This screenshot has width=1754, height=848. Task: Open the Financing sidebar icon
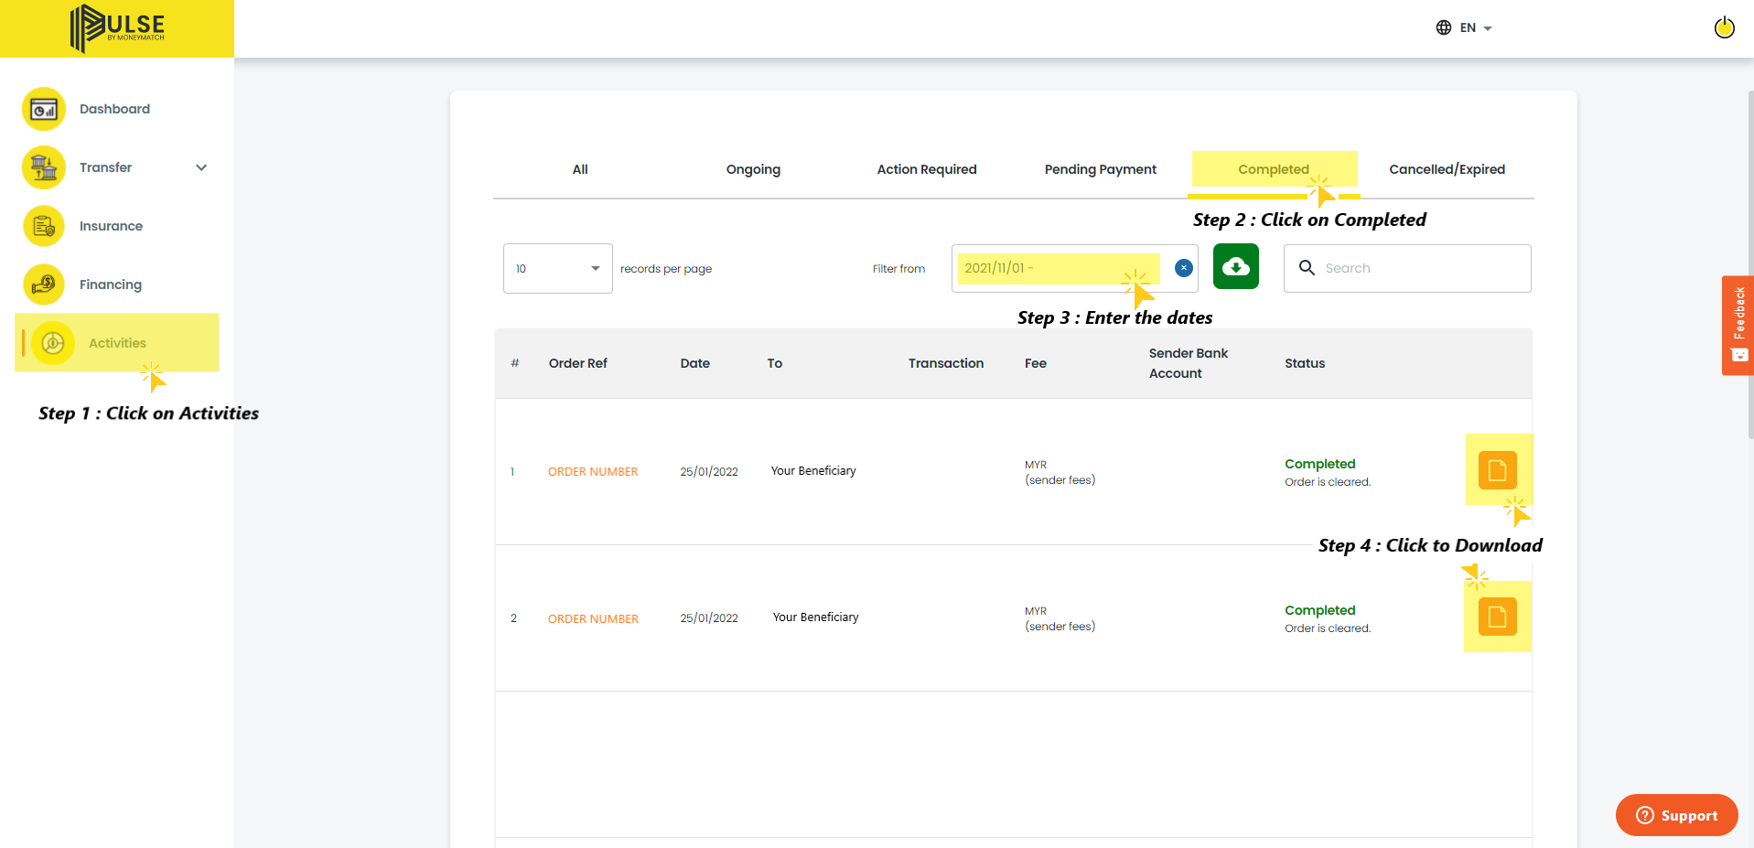44,284
